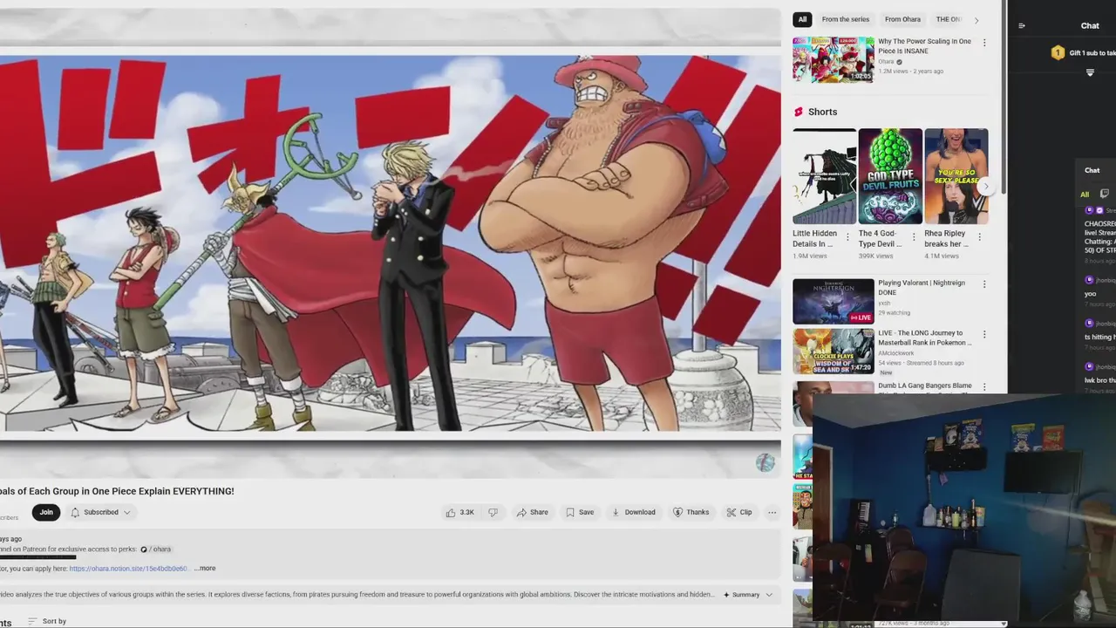Click the 29 watching text
Image resolution: width=1116 pixels, height=628 pixels.
pyautogui.click(x=894, y=313)
